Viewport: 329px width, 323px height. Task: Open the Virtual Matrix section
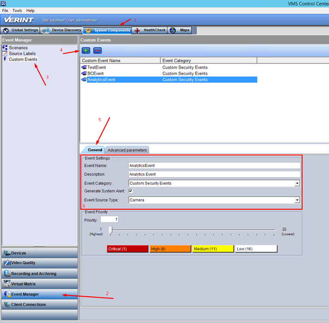click(40, 284)
